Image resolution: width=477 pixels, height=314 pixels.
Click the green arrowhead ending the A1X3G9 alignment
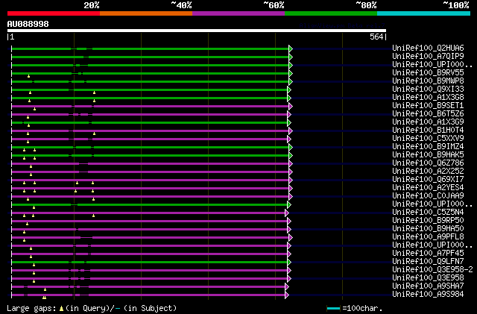coord(289,123)
